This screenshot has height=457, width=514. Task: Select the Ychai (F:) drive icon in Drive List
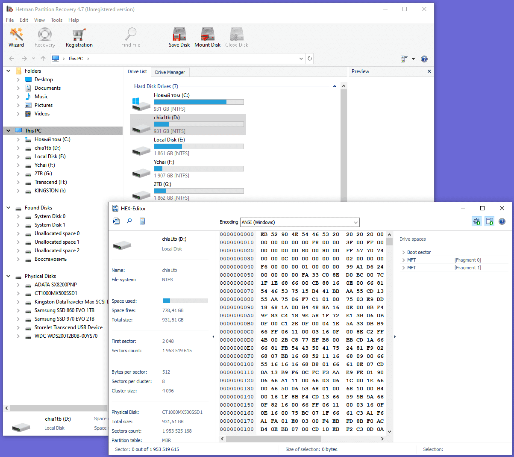coord(141,172)
